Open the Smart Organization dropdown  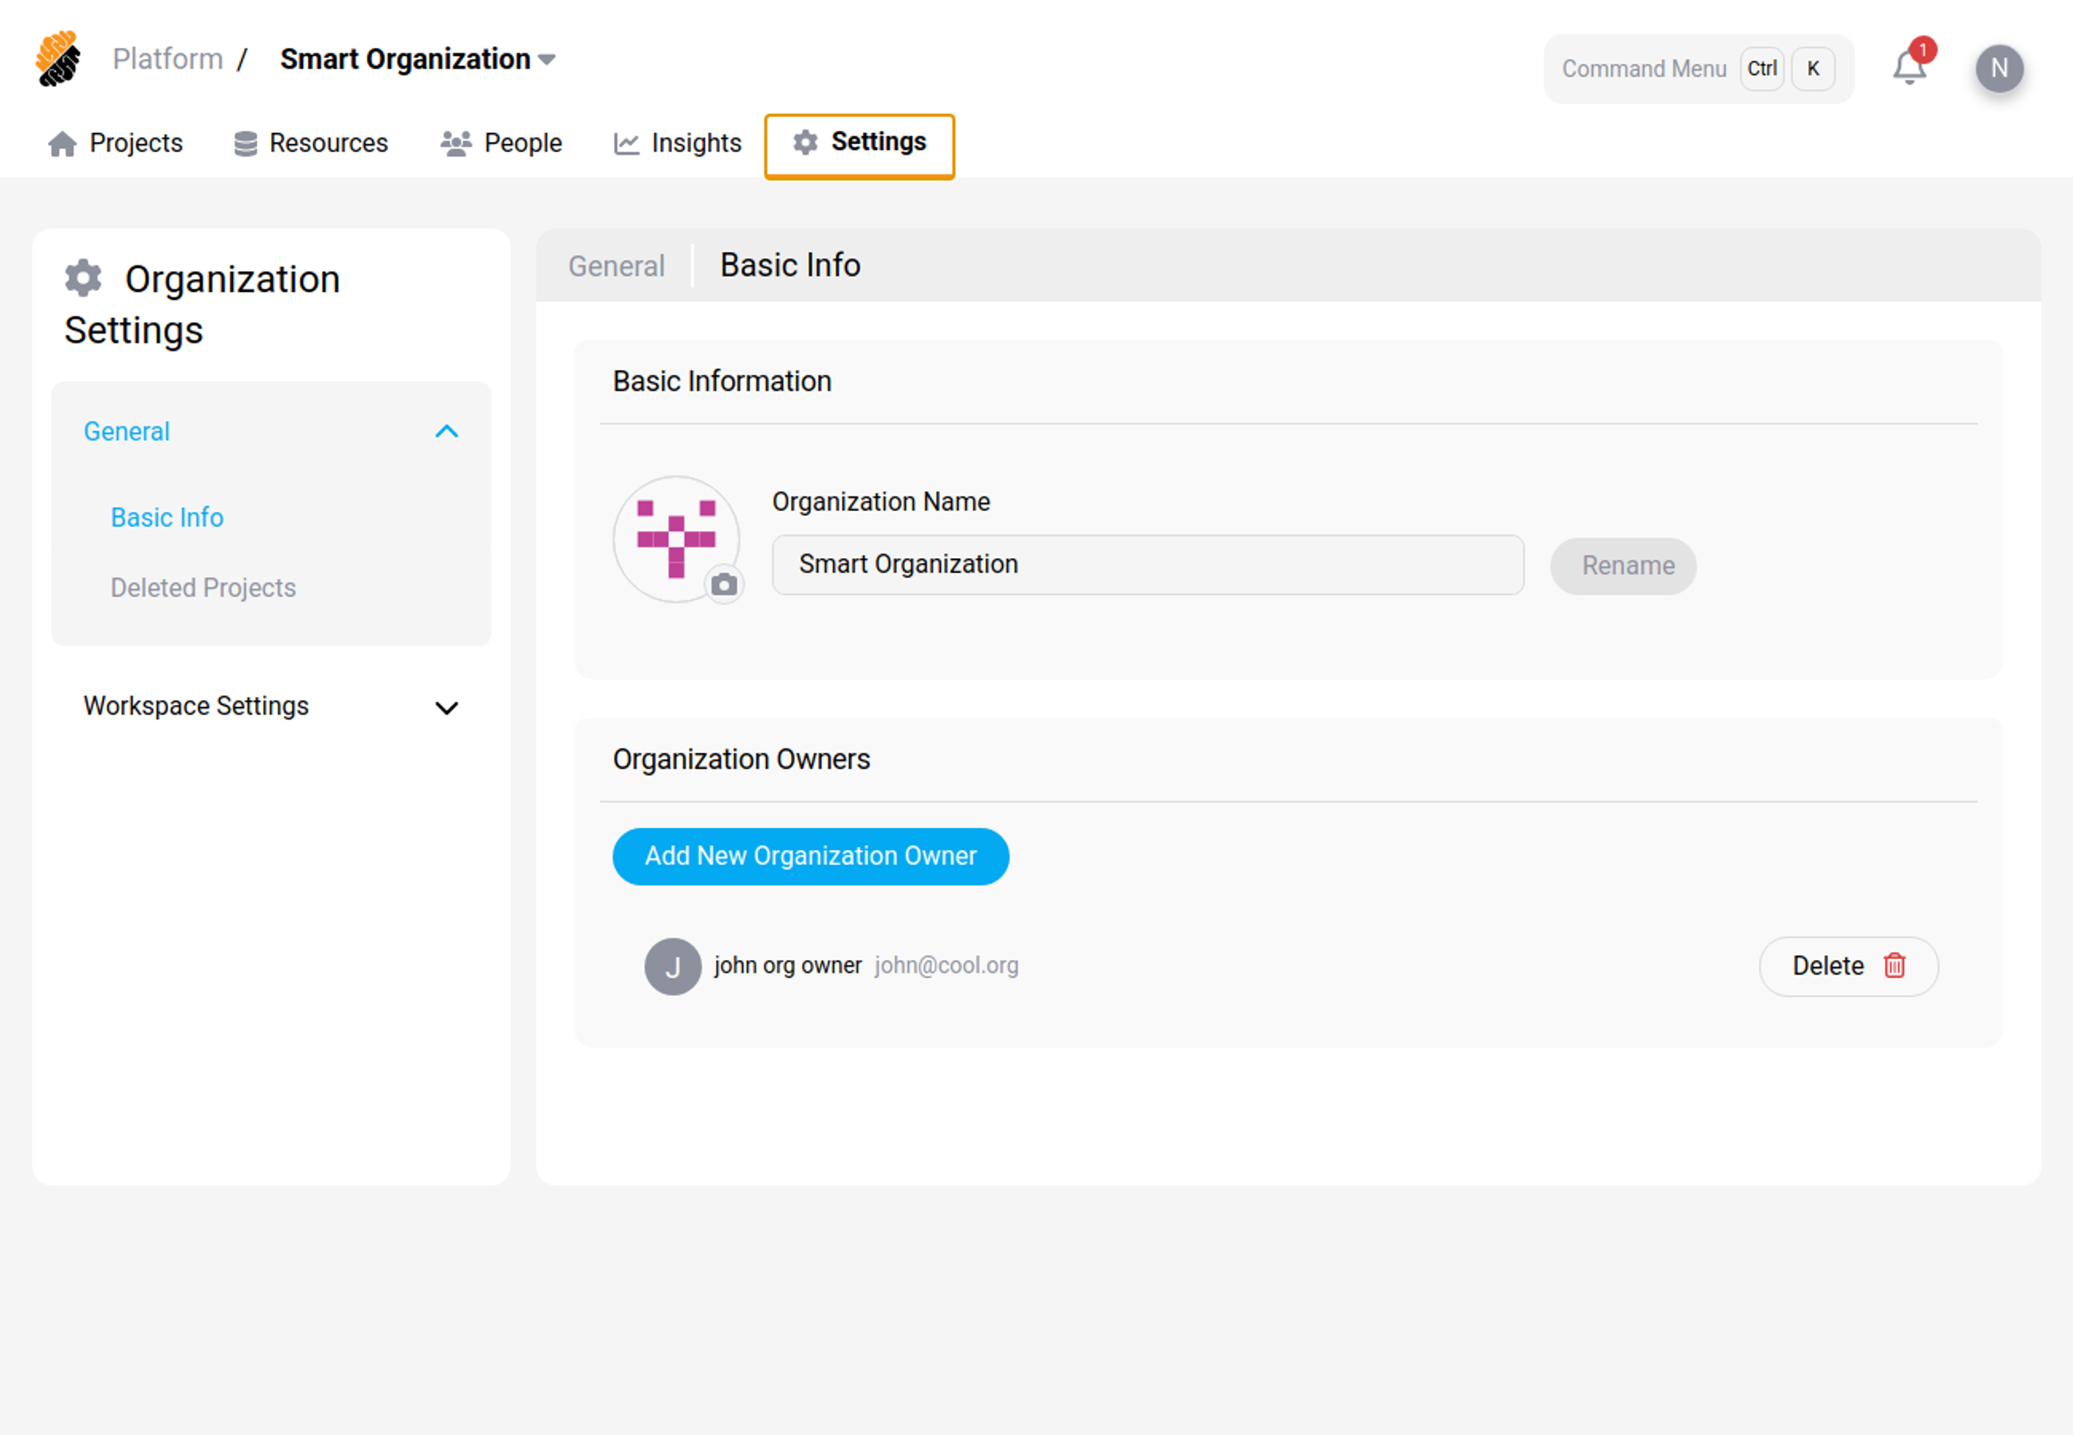(548, 58)
